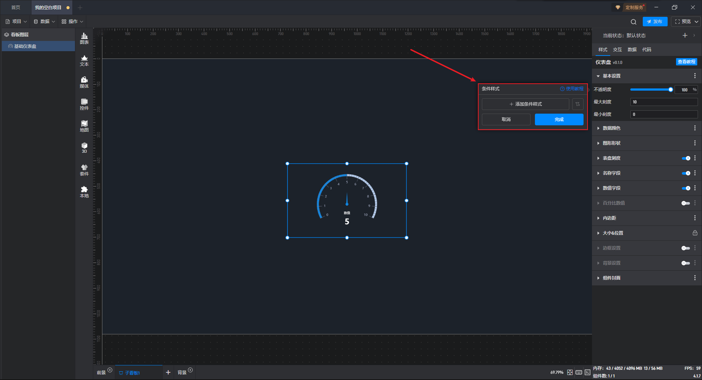Collapse the 基本设置 section

click(x=598, y=76)
